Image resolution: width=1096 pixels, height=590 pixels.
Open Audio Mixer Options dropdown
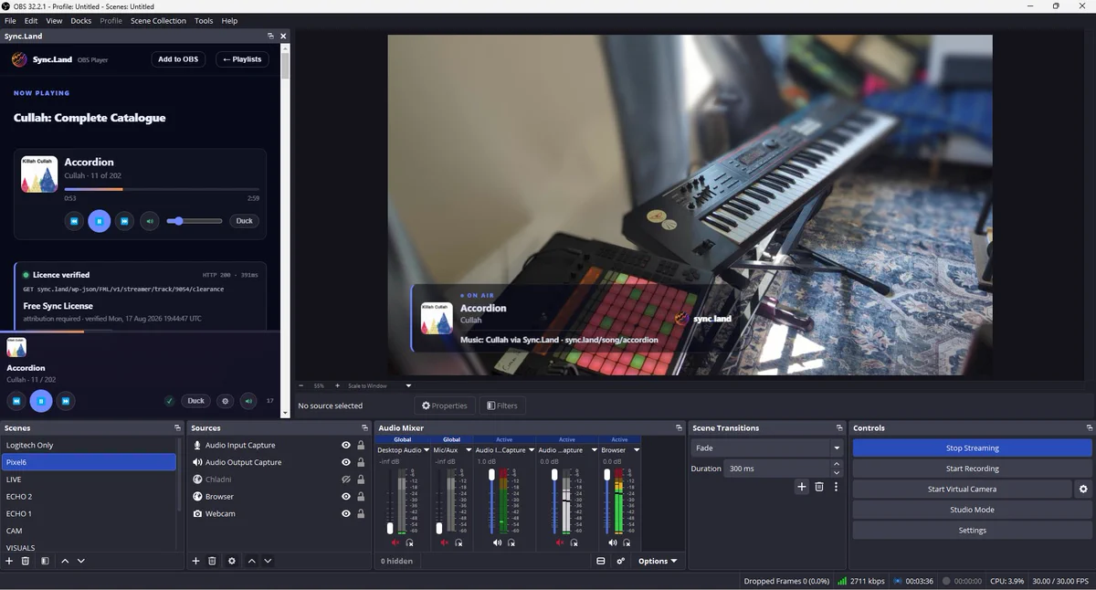(x=658, y=561)
